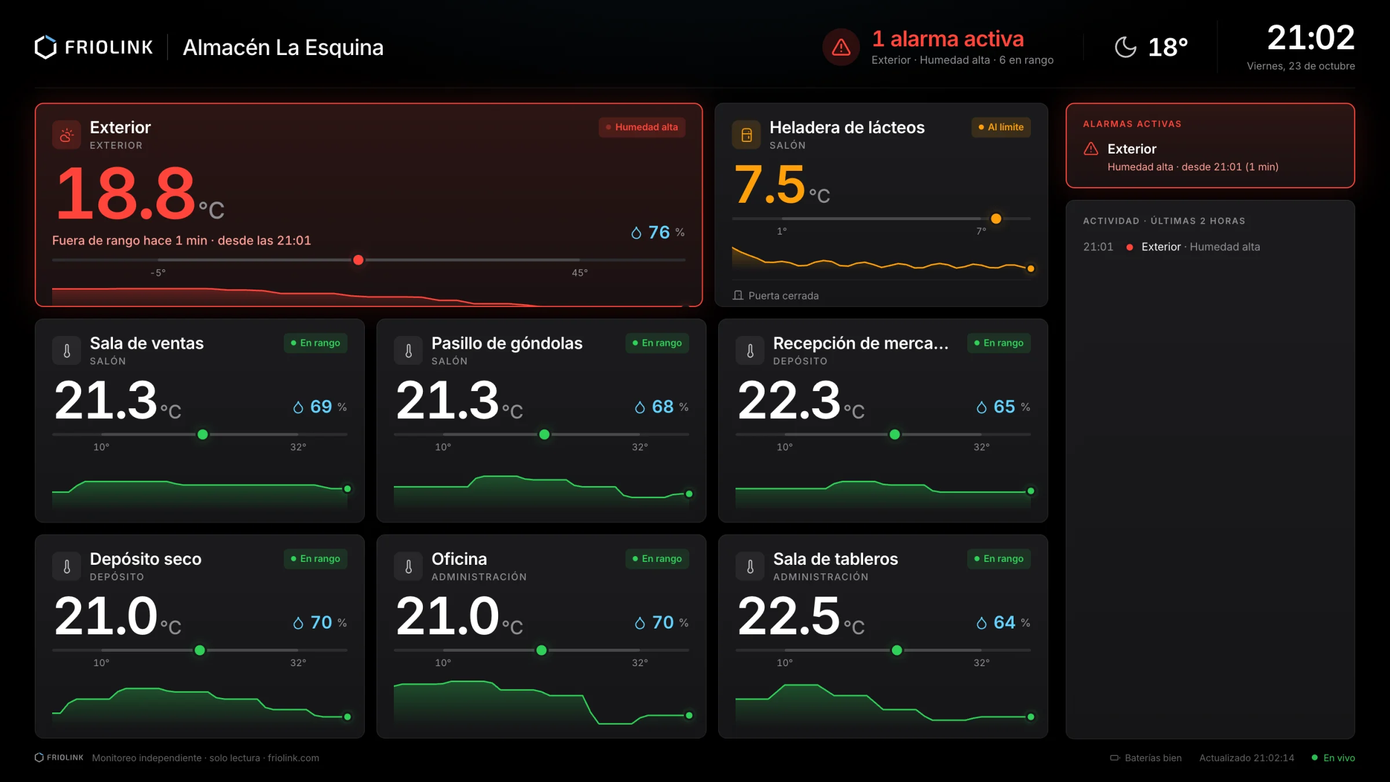Click the 7.5 °C Heladera temperature reading

coord(782,185)
